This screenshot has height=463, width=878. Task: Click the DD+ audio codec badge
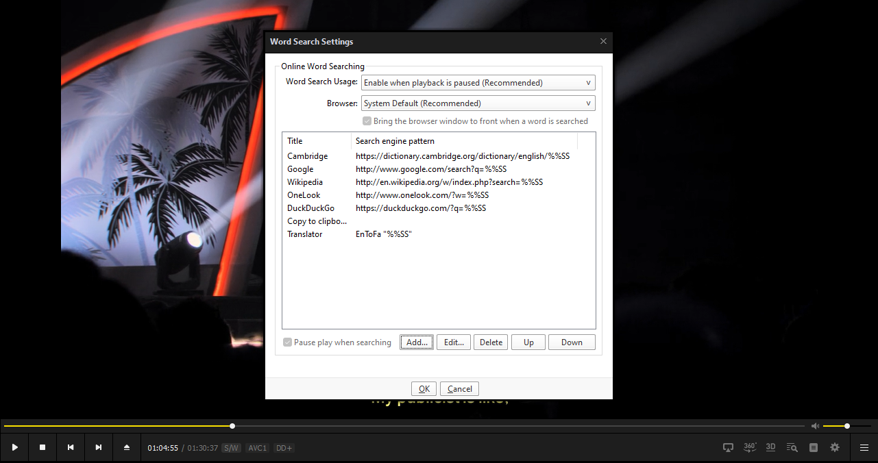coord(284,448)
